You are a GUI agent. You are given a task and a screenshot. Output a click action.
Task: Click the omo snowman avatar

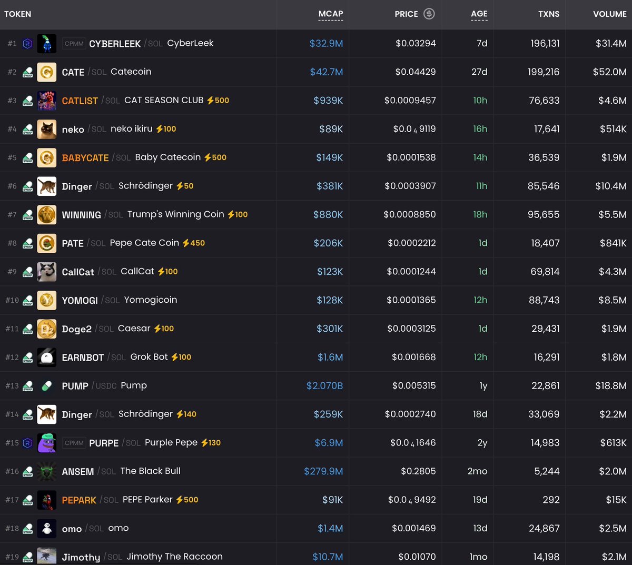tap(47, 528)
